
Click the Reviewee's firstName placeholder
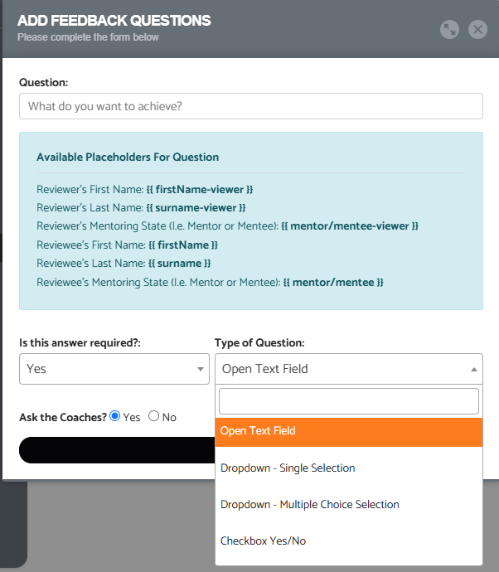(x=183, y=245)
